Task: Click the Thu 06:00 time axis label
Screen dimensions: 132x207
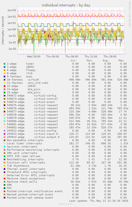Action: coord(72,57)
